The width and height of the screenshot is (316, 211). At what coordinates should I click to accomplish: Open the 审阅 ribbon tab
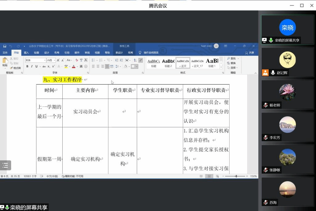click(87, 53)
